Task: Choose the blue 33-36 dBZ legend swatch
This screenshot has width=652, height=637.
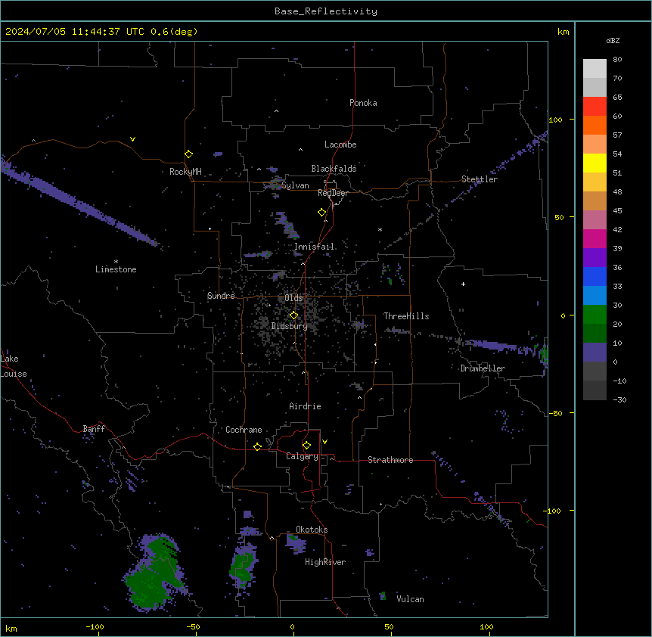Action: (x=595, y=276)
